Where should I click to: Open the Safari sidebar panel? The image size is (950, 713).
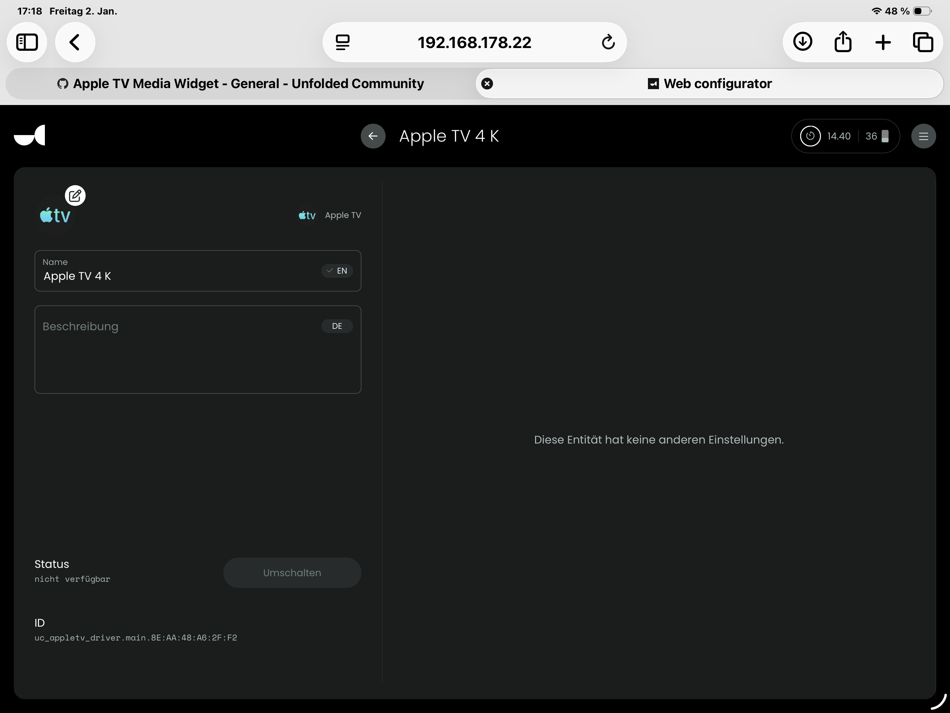(27, 42)
